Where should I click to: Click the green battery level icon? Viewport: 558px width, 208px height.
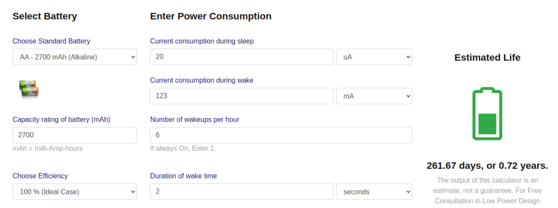[x=487, y=113]
